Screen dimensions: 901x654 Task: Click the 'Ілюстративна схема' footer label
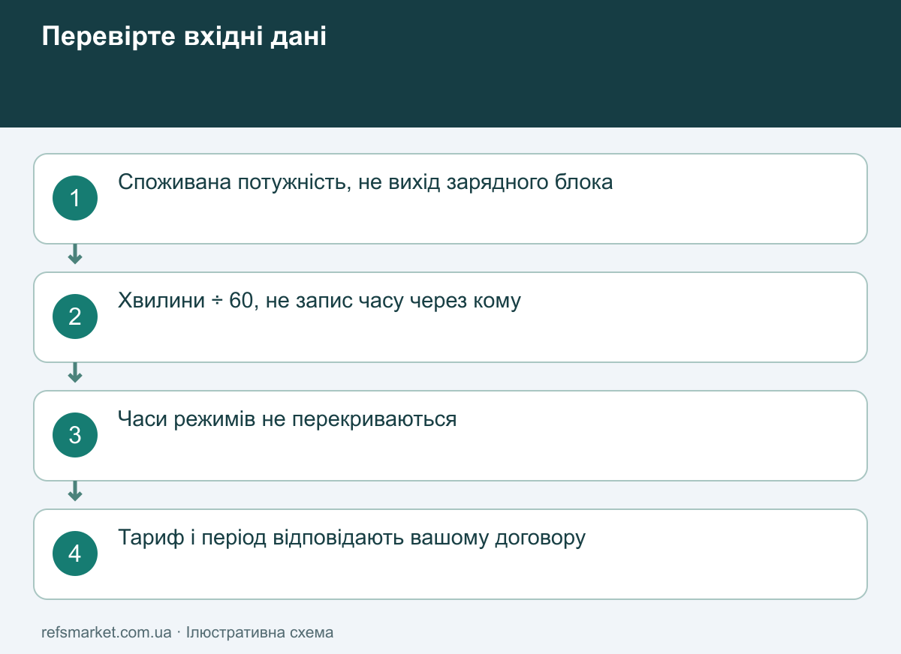[x=260, y=632]
